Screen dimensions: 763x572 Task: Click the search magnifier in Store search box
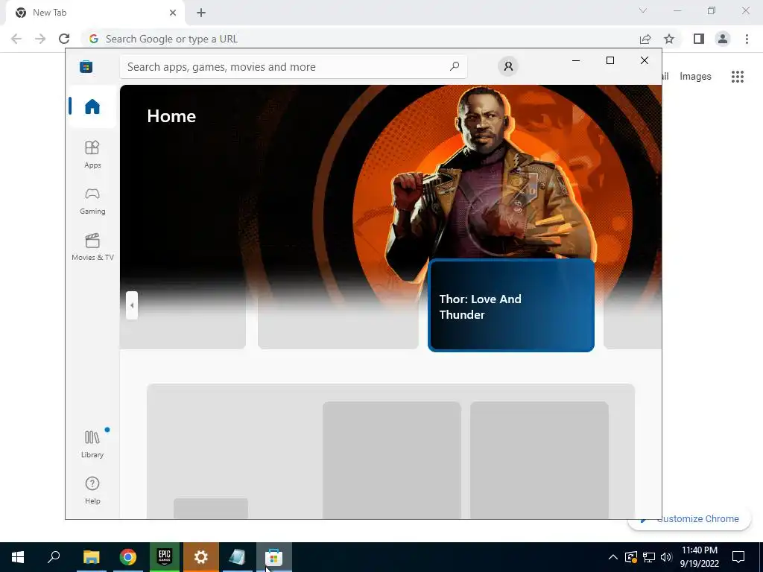pyautogui.click(x=455, y=66)
